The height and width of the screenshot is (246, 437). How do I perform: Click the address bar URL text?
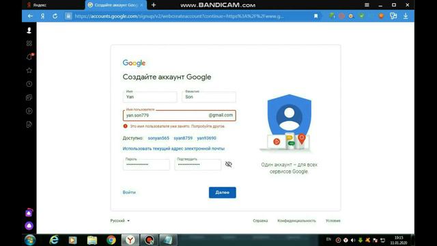(179, 16)
